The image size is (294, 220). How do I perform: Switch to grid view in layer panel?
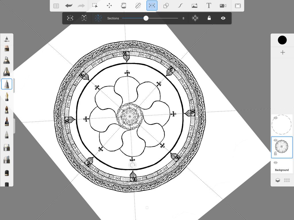pyautogui.click(x=287, y=180)
